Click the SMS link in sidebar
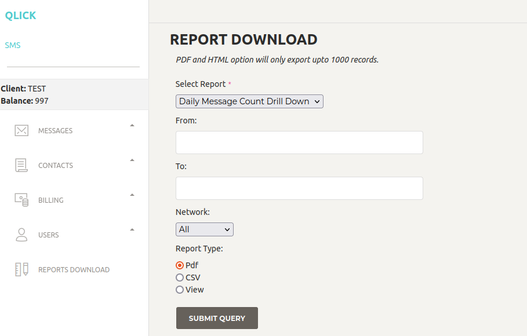This screenshot has width=527, height=336. [x=13, y=45]
